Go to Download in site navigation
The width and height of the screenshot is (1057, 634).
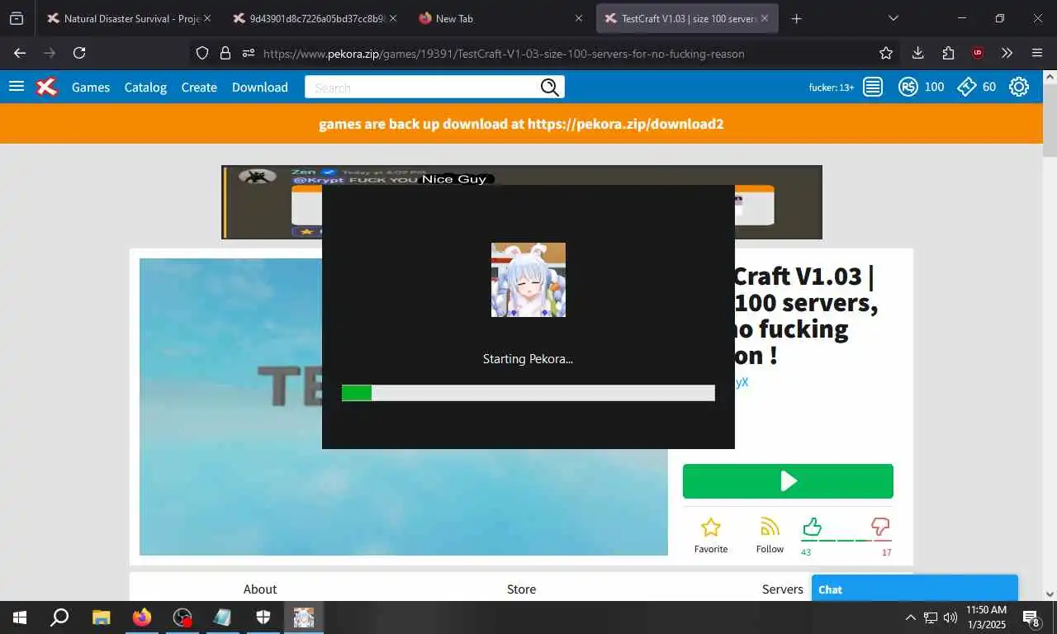pos(260,87)
